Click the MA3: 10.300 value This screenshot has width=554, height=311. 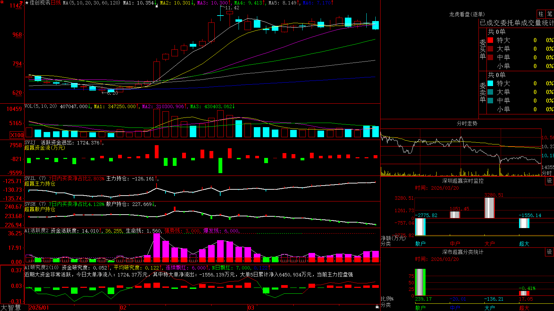[x=213, y=3]
